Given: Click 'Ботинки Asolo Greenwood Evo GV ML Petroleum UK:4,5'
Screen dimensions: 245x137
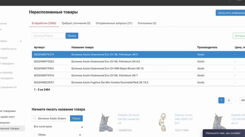Looking at the screenshot, I should 106,62.
